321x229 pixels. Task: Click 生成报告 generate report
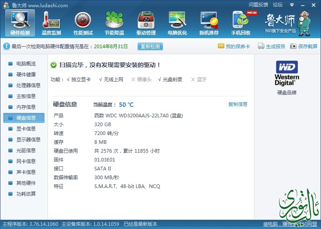tap(272, 46)
